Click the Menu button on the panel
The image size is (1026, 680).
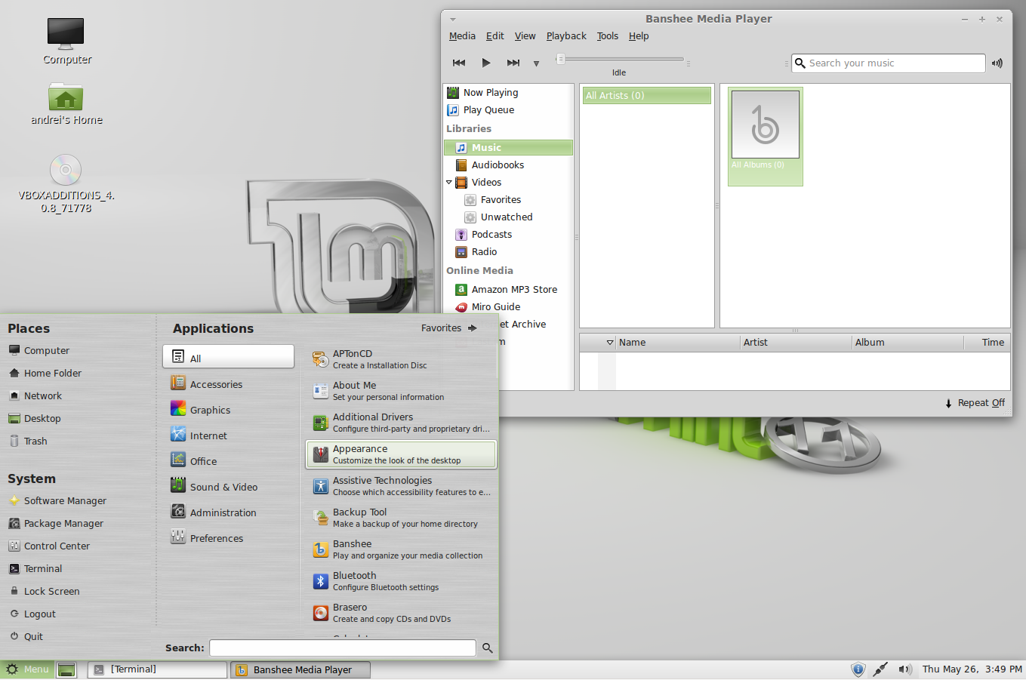tap(27, 669)
